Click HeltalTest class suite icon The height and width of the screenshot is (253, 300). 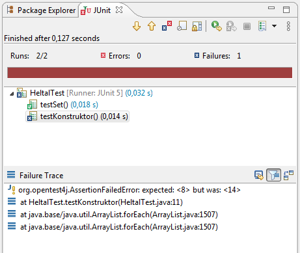tap(21, 93)
